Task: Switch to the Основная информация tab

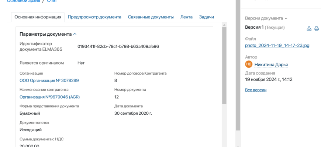Action: [38, 17]
